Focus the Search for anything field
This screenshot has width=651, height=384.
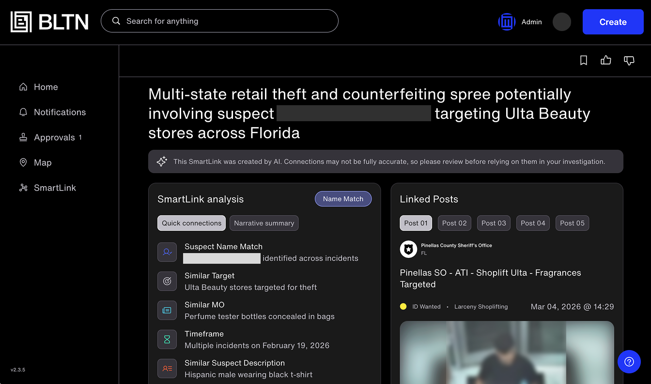click(219, 21)
